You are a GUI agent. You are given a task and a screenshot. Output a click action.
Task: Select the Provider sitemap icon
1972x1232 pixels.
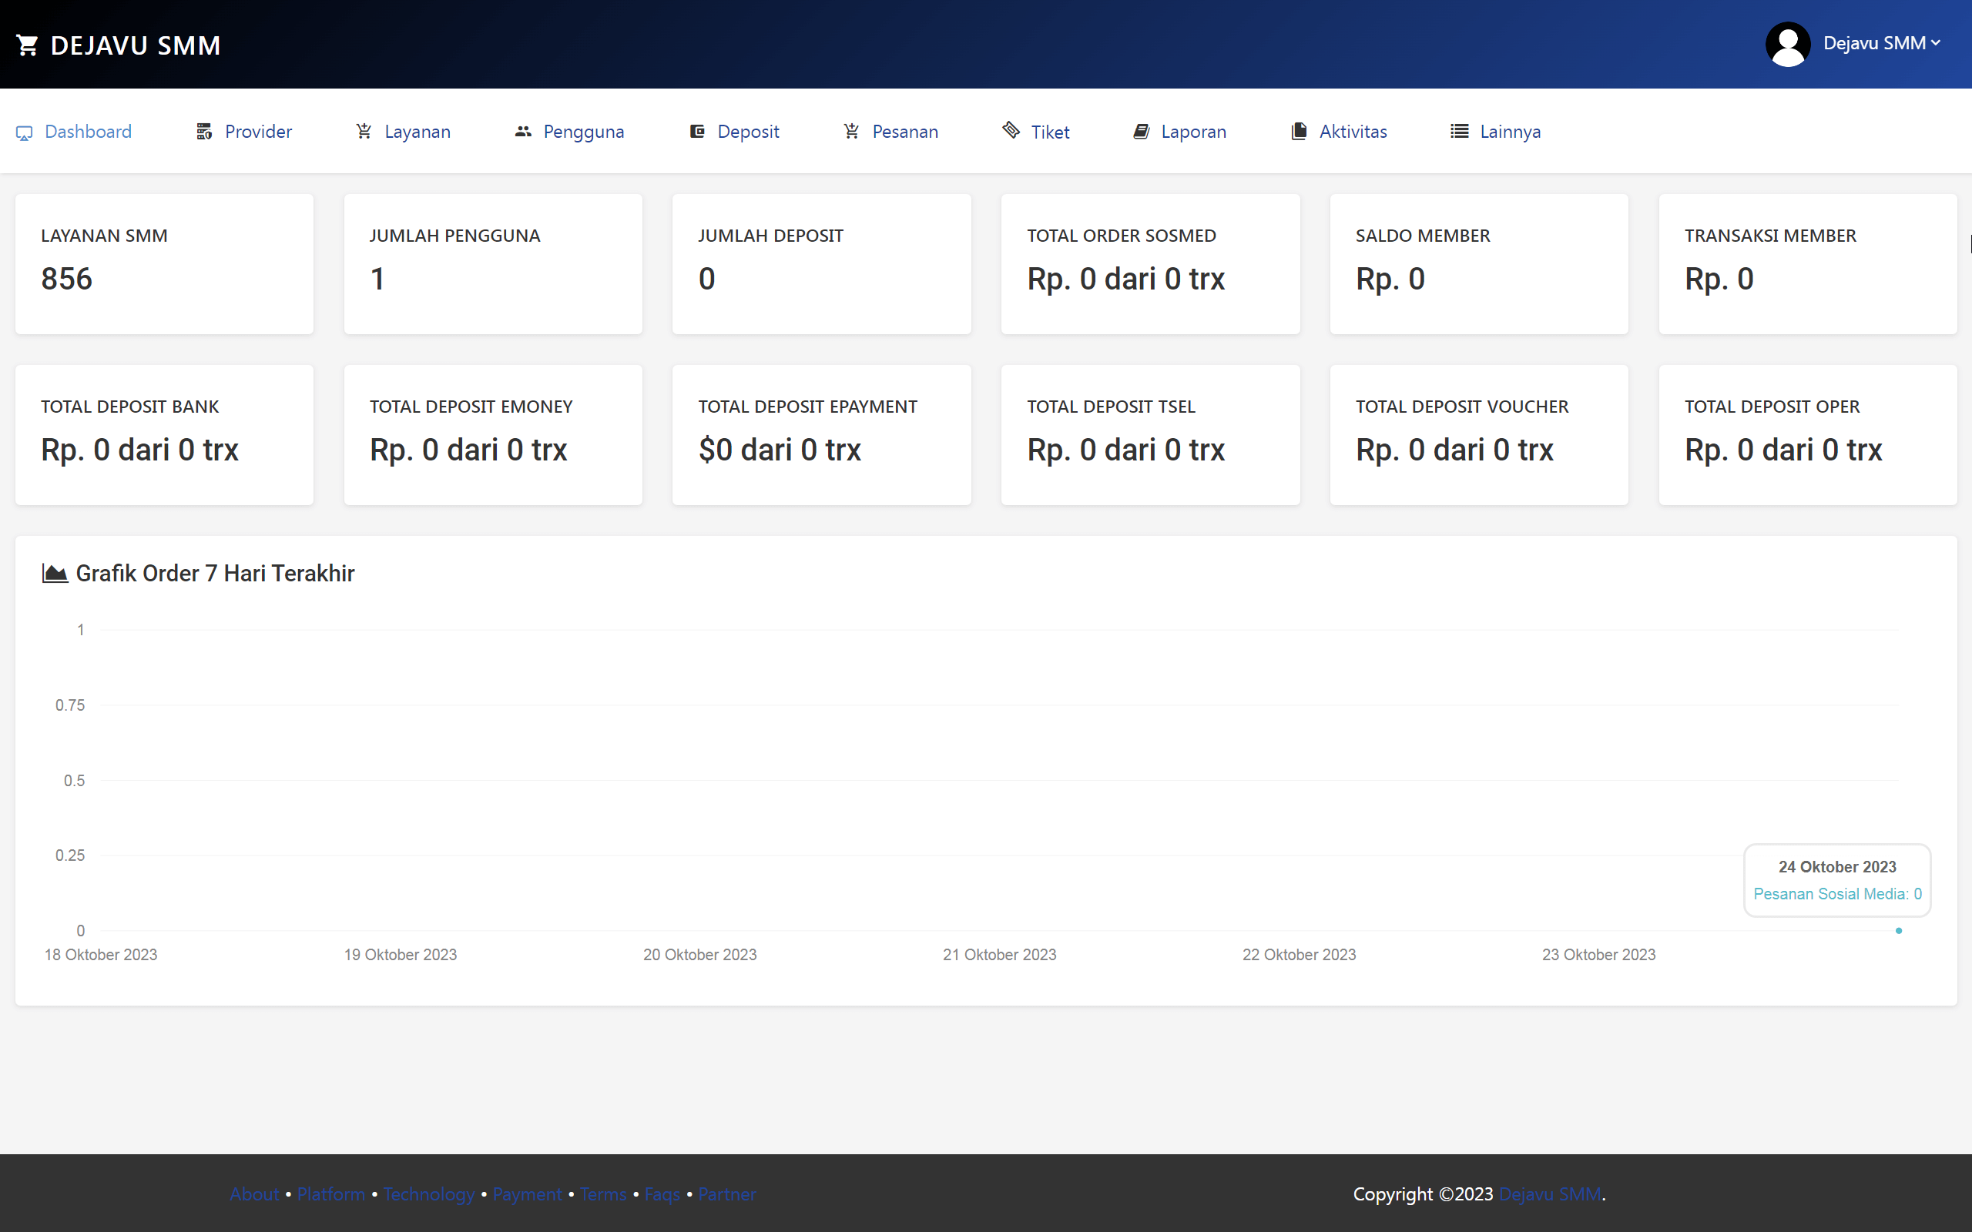point(203,131)
